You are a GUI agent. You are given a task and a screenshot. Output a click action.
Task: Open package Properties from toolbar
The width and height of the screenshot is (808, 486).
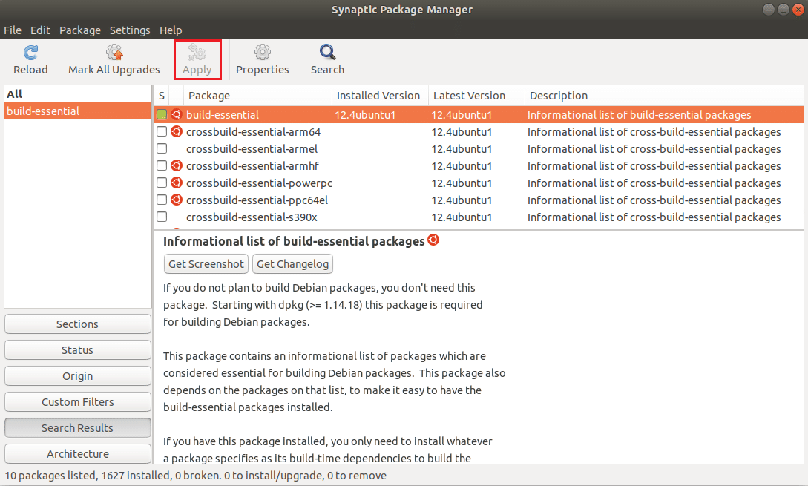(262, 53)
